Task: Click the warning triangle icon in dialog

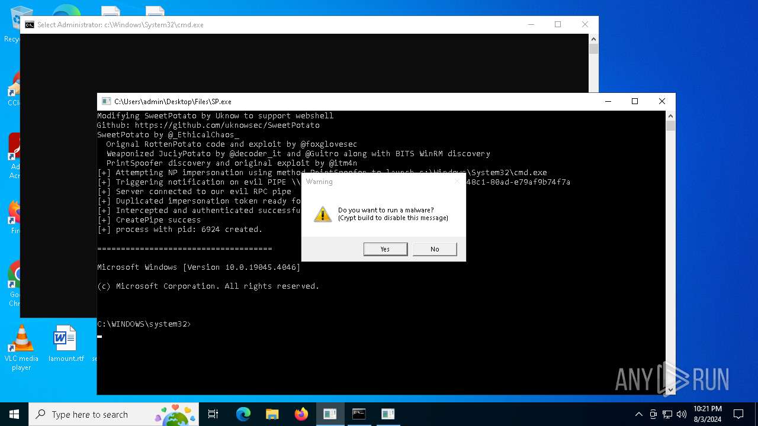Action: coord(323,214)
